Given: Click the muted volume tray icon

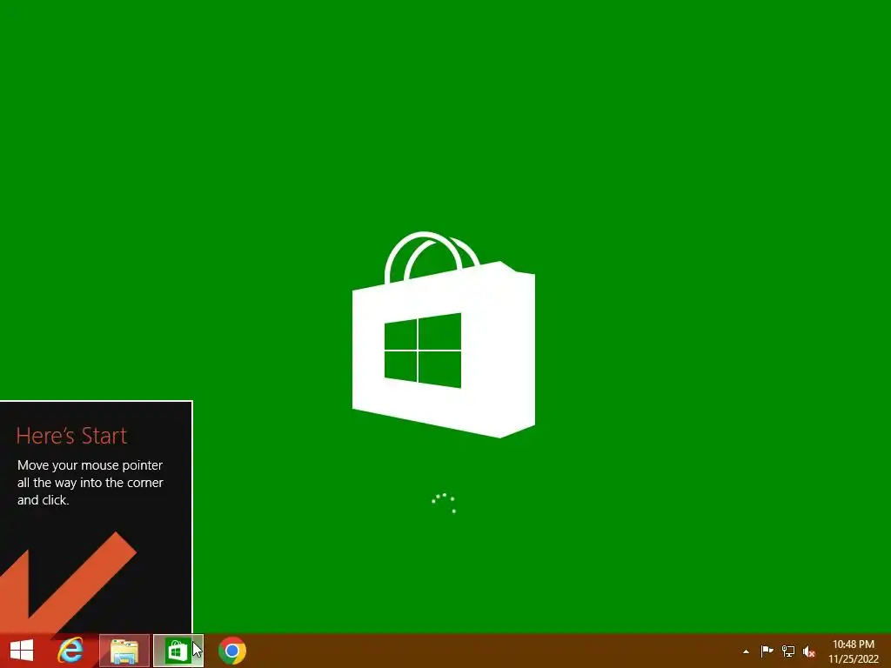Looking at the screenshot, I should pyautogui.click(x=809, y=651).
